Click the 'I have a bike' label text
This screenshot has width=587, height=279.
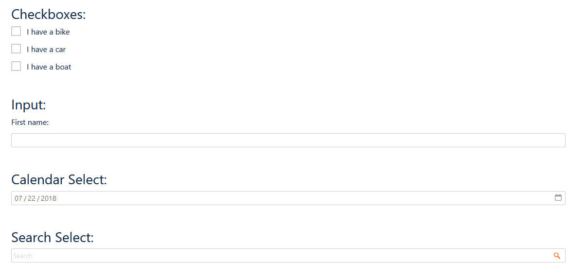[x=48, y=32]
